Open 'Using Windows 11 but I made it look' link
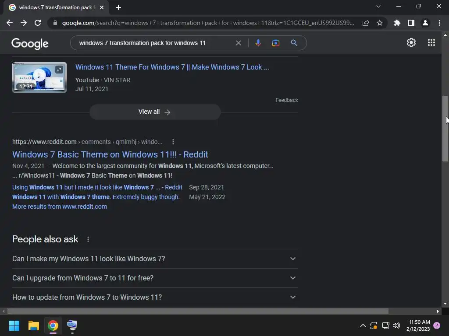The image size is (449, 336). [x=97, y=187]
